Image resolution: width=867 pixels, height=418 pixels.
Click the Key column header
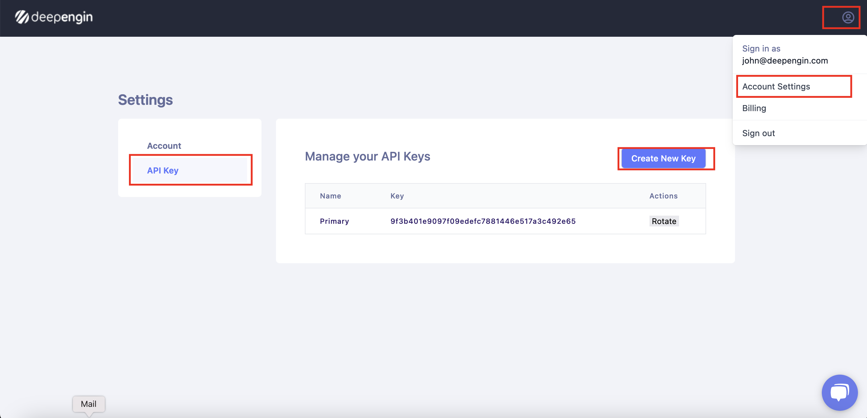click(x=397, y=196)
